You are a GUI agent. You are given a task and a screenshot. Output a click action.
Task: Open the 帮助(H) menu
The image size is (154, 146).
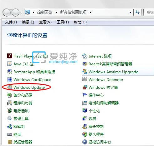click(x=80, y=22)
